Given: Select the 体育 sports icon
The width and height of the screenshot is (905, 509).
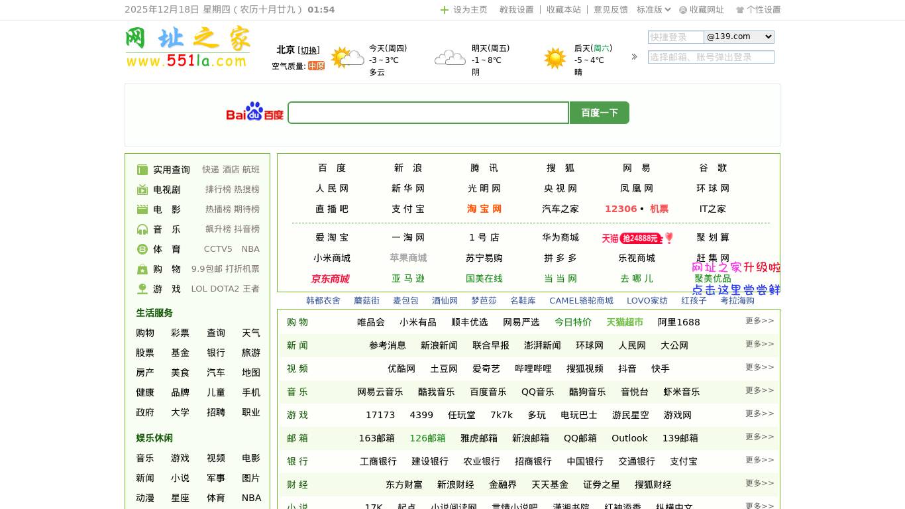Looking at the screenshot, I should (x=142, y=249).
